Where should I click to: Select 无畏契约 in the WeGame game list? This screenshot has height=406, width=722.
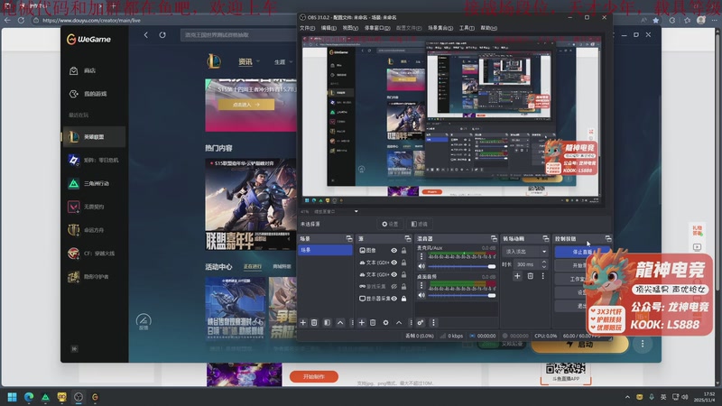pyautogui.click(x=94, y=207)
